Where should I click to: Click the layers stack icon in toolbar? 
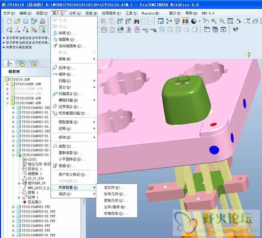tap(255, 21)
